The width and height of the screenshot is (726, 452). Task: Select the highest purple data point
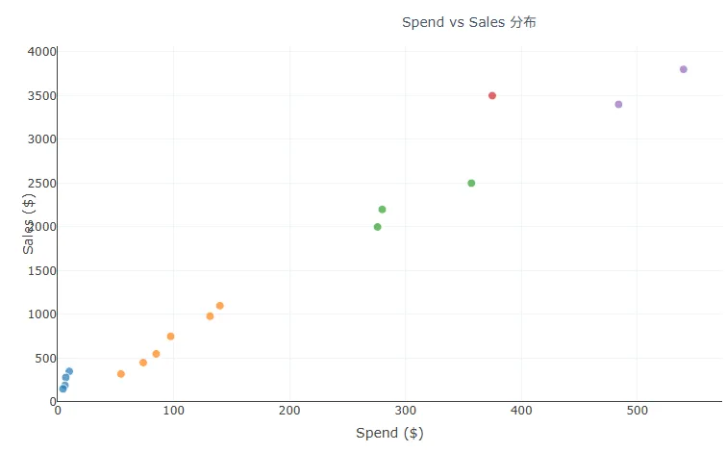(x=684, y=69)
